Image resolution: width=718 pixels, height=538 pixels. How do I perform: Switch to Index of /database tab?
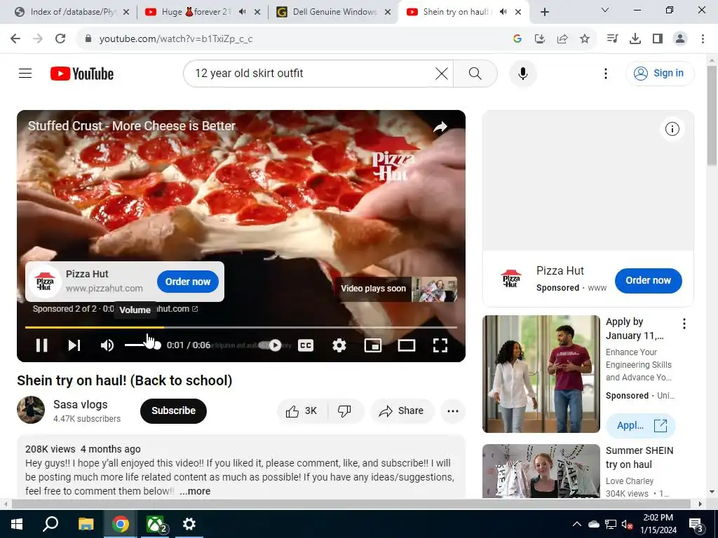pyautogui.click(x=72, y=12)
